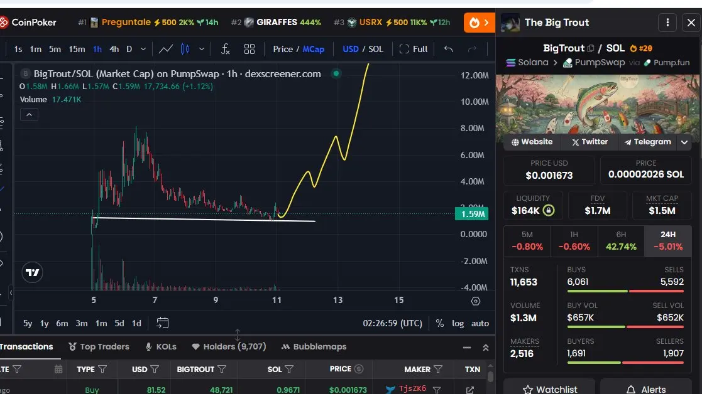Image resolution: width=702 pixels, height=394 pixels.
Task: Switch to line chart style
Action: point(166,49)
